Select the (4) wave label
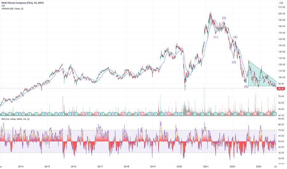The width and height of the screenshot is (287, 169). [x=235, y=37]
